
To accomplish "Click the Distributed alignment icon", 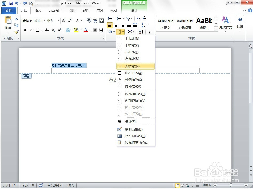I will [135, 25].
